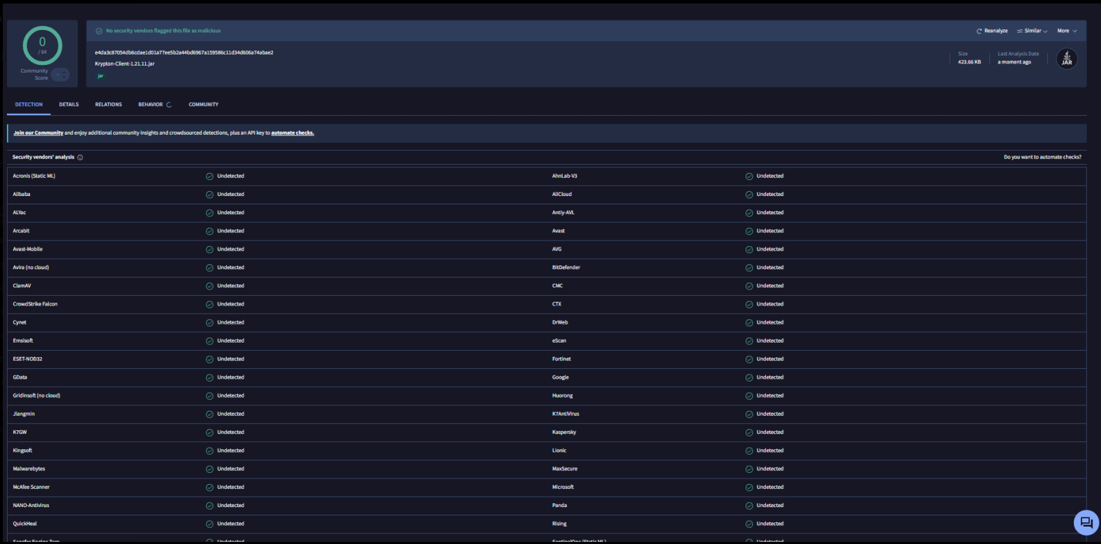Click the Reanalyze button label
This screenshot has height=544, width=1101.
click(996, 31)
